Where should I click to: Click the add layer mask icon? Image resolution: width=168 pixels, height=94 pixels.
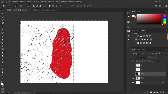(x=151, y=92)
